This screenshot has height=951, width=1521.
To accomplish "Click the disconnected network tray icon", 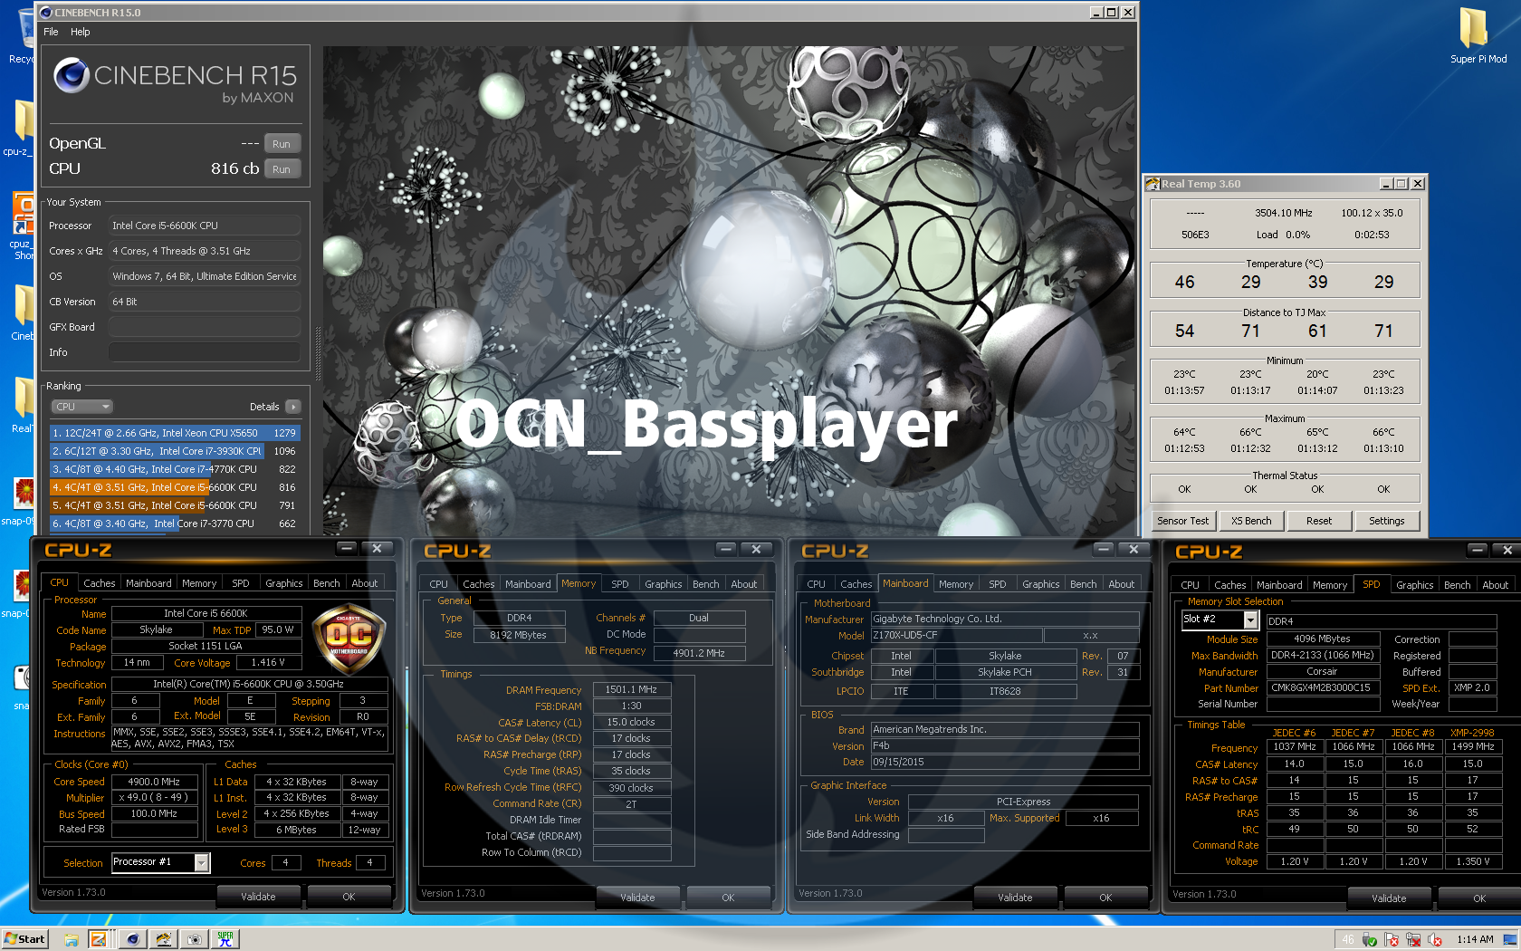I will tap(1413, 940).
